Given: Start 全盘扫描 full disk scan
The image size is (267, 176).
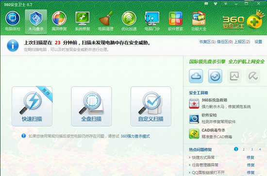Looking at the screenshot, I should click(91, 107).
